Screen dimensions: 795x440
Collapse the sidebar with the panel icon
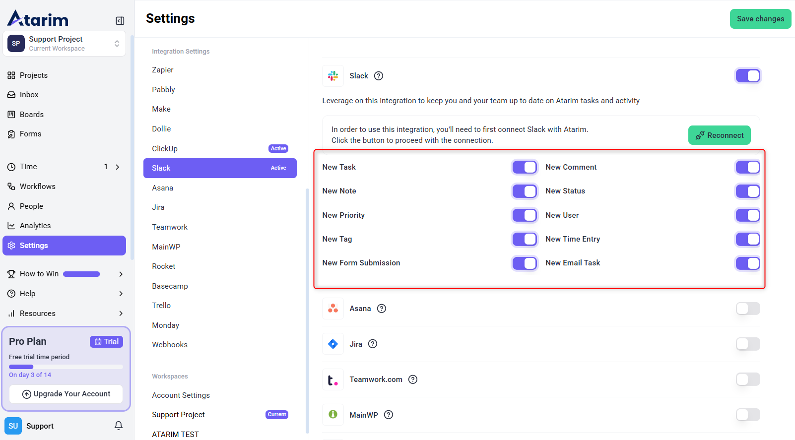(120, 20)
